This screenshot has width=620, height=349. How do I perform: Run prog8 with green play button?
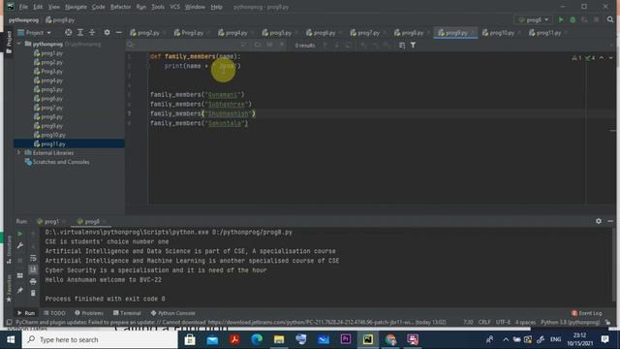[561, 19]
